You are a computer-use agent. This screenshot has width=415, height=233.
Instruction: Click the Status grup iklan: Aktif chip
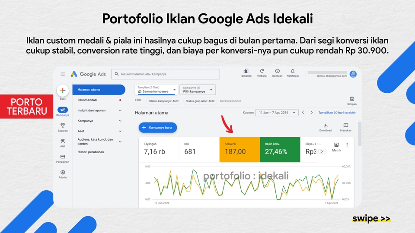pos(200,101)
